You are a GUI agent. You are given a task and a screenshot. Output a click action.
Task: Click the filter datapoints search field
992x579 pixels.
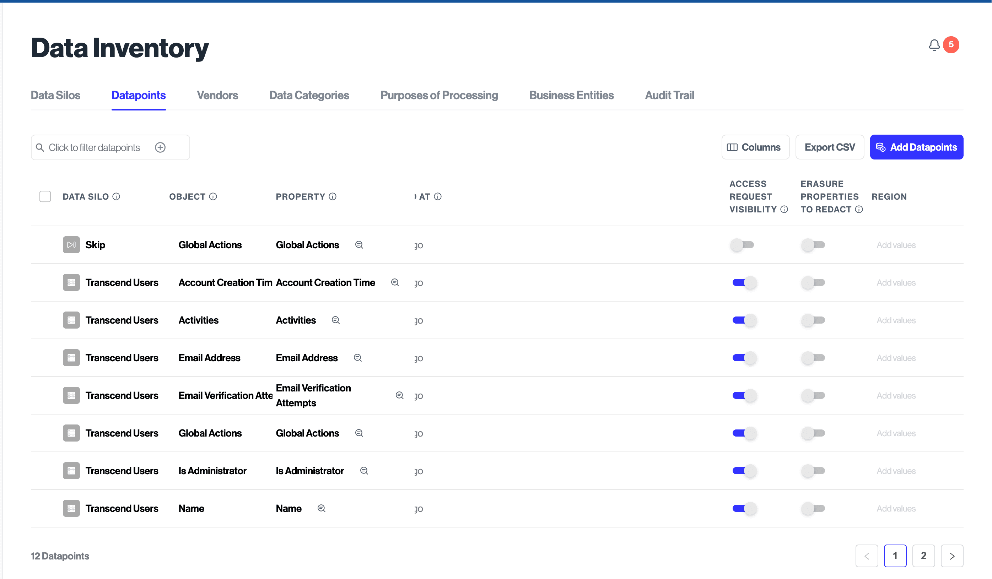(x=95, y=148)
